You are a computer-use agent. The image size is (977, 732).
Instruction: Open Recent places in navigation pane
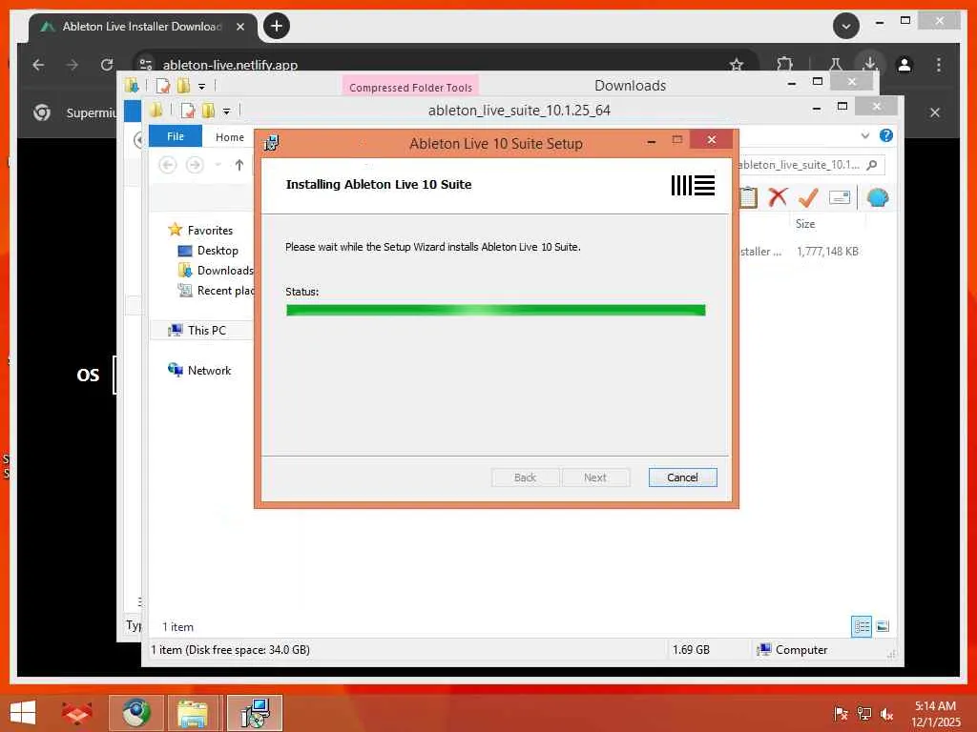[225, 290]
